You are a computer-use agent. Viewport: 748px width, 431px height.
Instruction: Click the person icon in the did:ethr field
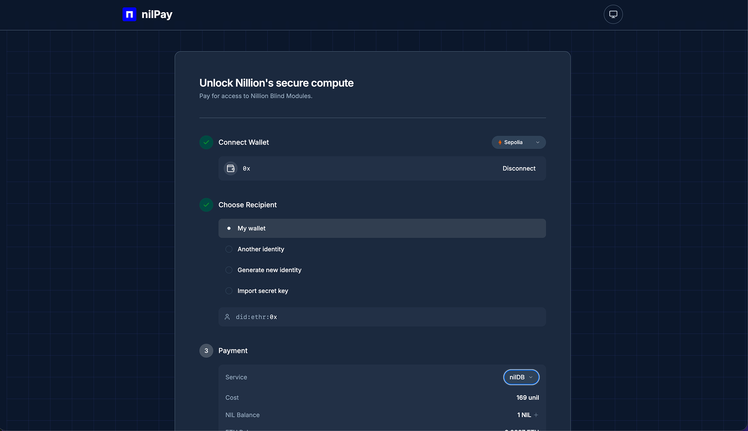tap(227, 317)
